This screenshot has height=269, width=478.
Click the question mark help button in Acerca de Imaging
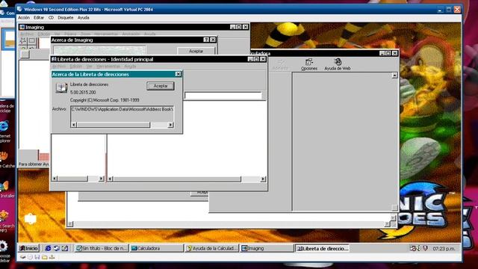click(206, 40)
